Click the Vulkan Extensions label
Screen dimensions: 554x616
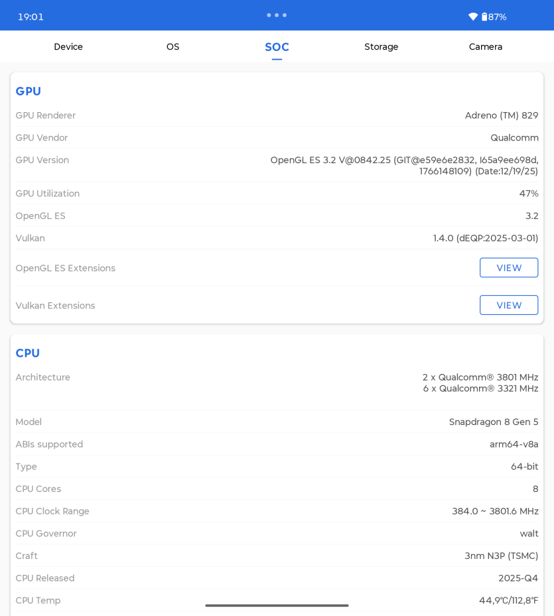[x=55, y=306]
